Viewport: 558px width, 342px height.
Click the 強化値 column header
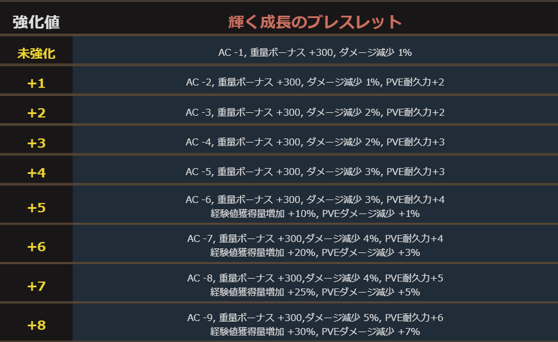pos(36,23)
